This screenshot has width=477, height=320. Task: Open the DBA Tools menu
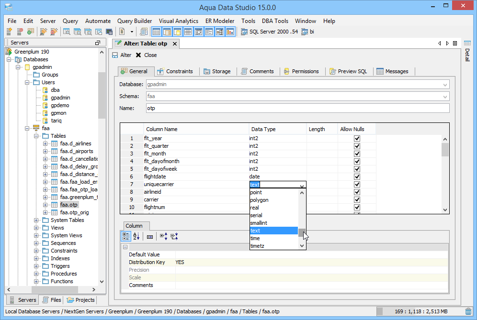click(275, 21)
